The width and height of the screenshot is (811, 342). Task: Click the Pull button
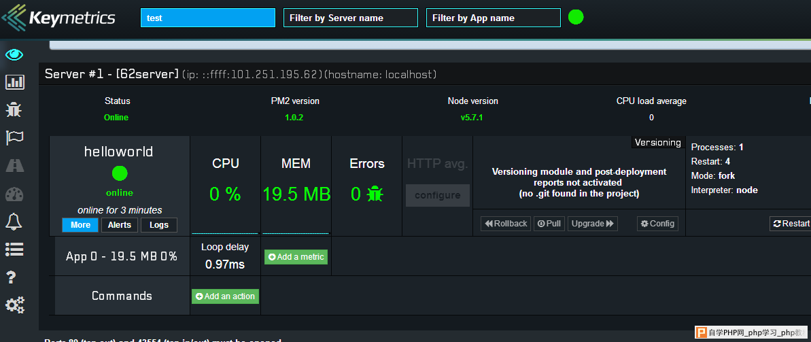(x=549, y=224)
